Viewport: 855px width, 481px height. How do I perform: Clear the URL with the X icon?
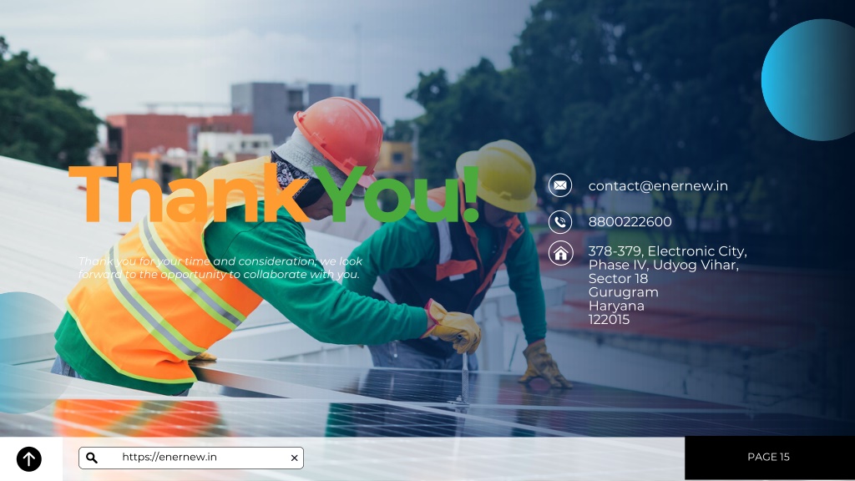(294, 458)
